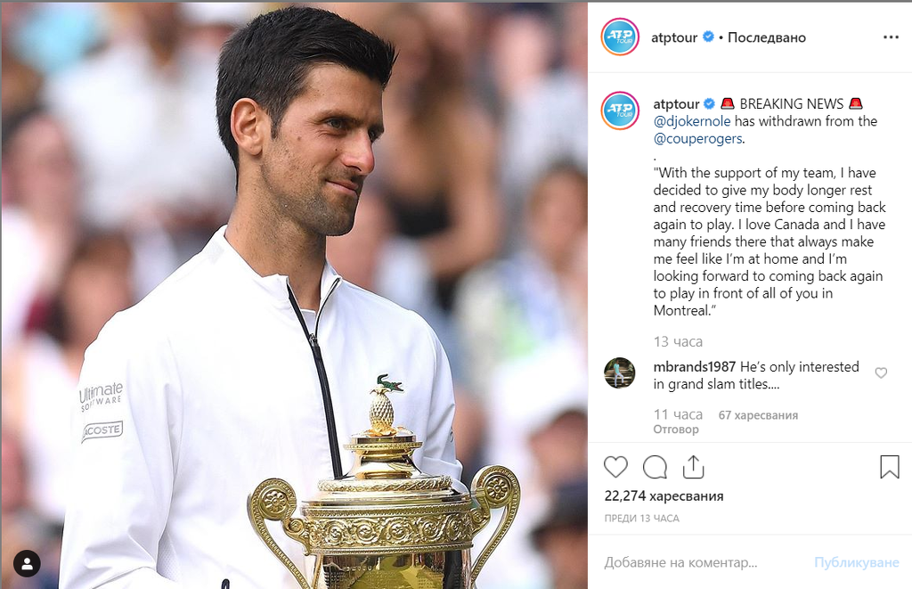The height and width of the screenshot is (589, 912).
Task: View 22,274 харесвания likes list
Action: [664, 495]
